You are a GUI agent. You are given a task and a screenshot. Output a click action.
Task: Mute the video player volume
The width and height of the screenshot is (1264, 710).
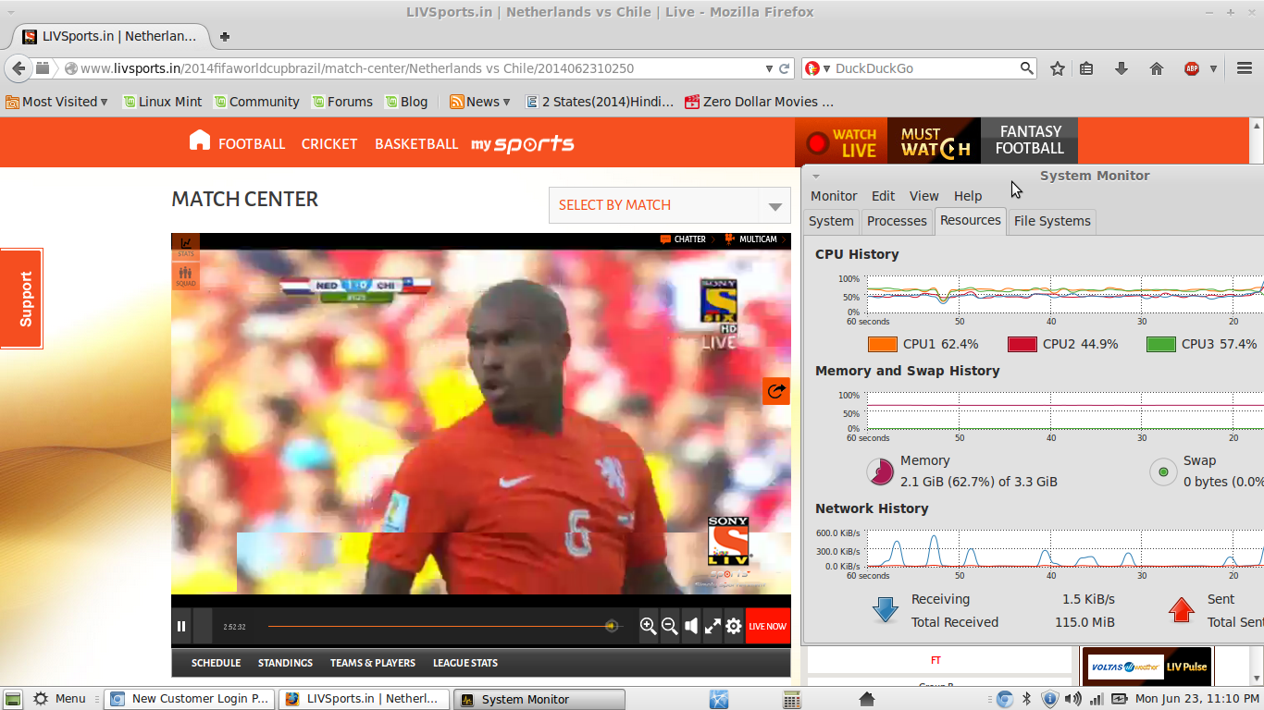point(691,626)
